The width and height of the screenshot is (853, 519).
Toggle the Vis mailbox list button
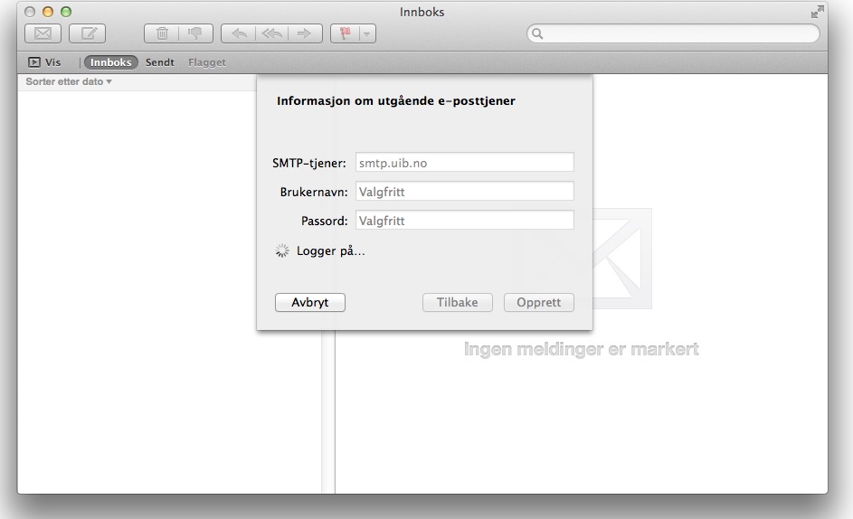point(45,62)
